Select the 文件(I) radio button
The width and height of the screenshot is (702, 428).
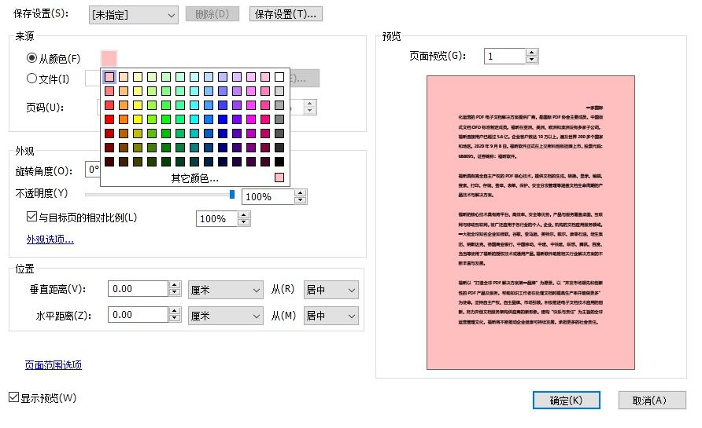tap(31, 79)
